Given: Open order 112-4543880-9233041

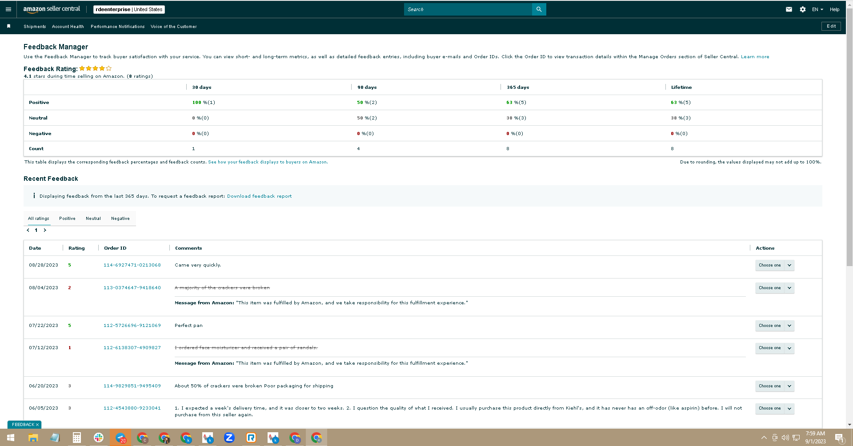Looking at the screenshot, I should (x=132, y=408).
